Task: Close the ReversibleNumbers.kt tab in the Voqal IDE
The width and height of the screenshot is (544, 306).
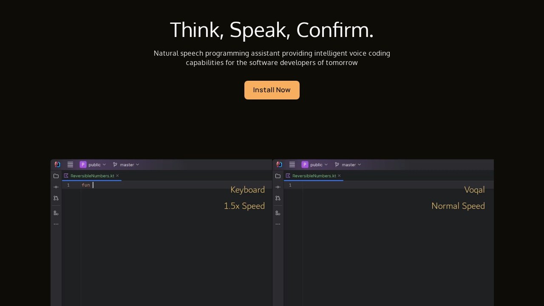Action: [339, 176]
